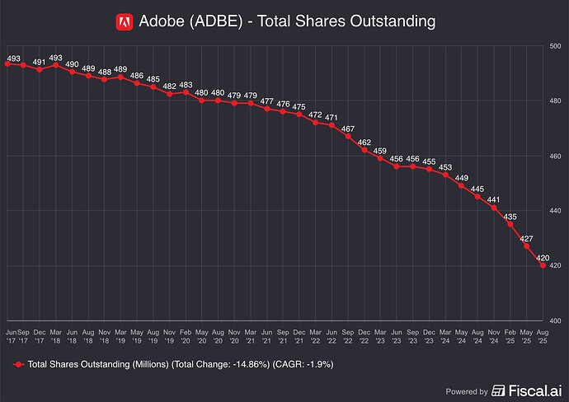
Task: Click the data point labeled 441
Action: point(494,208)
